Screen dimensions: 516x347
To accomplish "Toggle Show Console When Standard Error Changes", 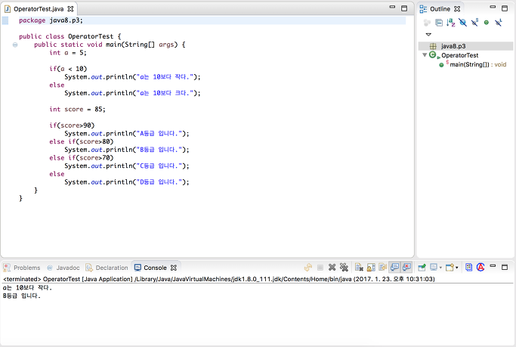I will [x=406, y=268].
